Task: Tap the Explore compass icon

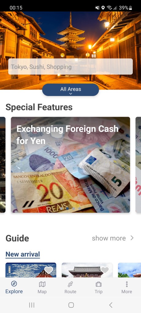Action: tap(14, 284)
